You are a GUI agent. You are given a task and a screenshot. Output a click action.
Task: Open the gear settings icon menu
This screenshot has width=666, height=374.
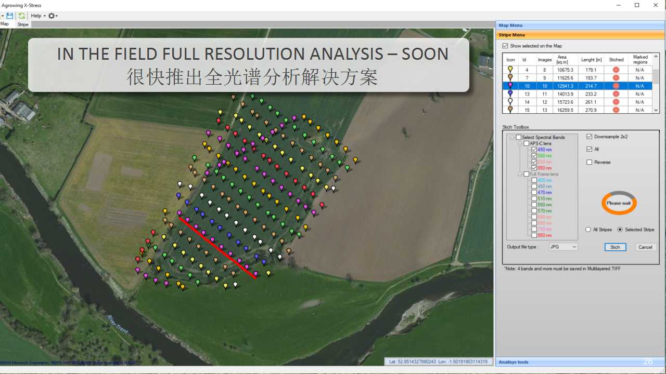pyautogui.click(x=52, y=16)
